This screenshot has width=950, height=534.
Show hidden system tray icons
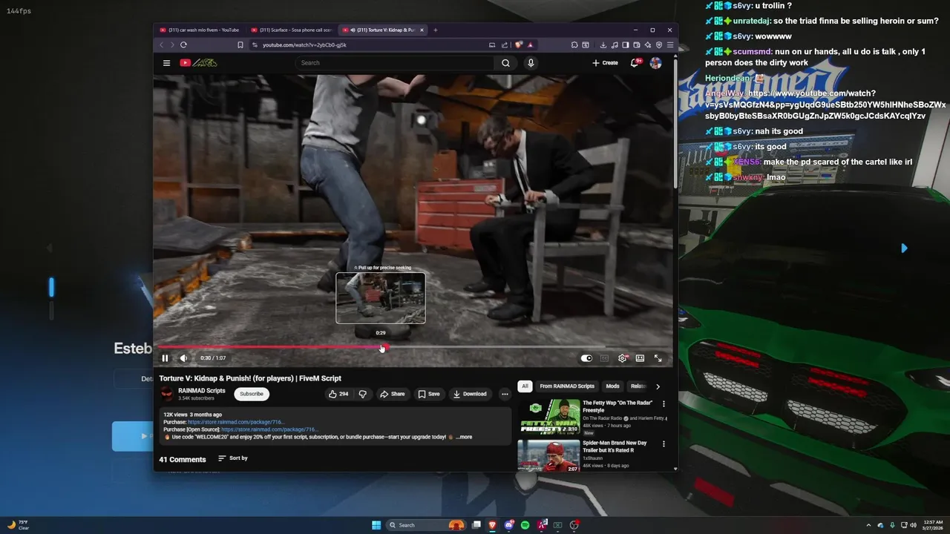click(868, 525)
